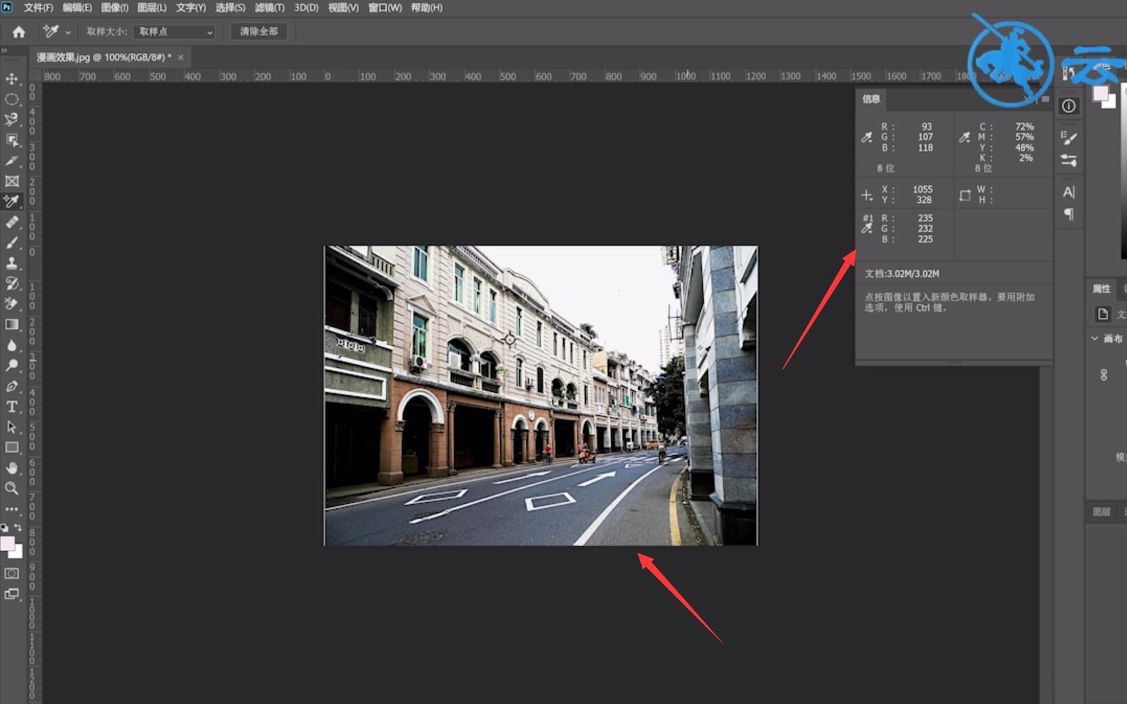Close the 漫画效果.jpg document tab
The image size is (1127, 704).
tap(181, 57)
